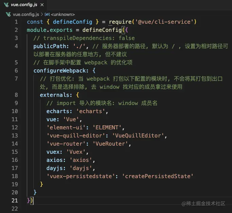The width and height of the screenshot is (232, 213).
Task: Click the 'const' keyword on line 1
Action: pos(35,22)
